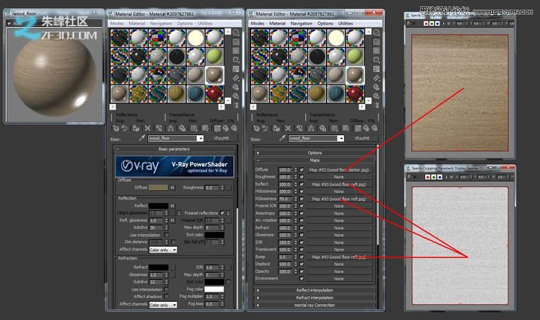Open Diffuse color swatch in left editor
The image size is (540, 320).
158,188
